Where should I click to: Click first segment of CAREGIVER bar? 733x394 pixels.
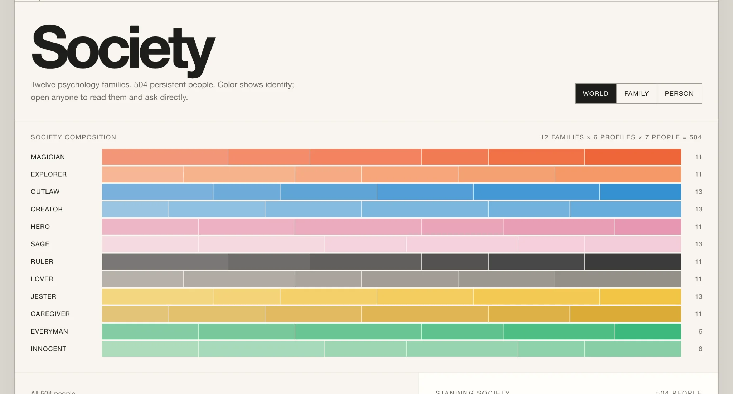coord(135,314)
